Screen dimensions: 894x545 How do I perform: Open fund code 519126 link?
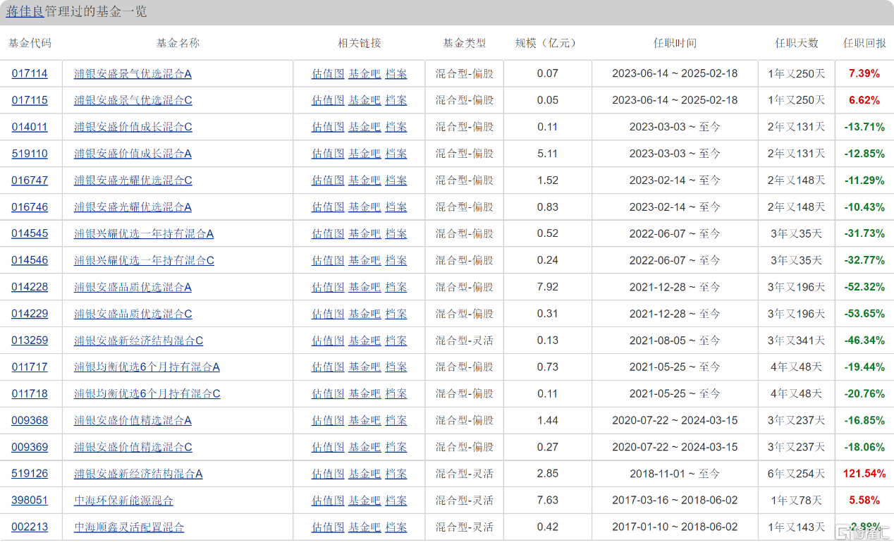[x=30, y=474]
